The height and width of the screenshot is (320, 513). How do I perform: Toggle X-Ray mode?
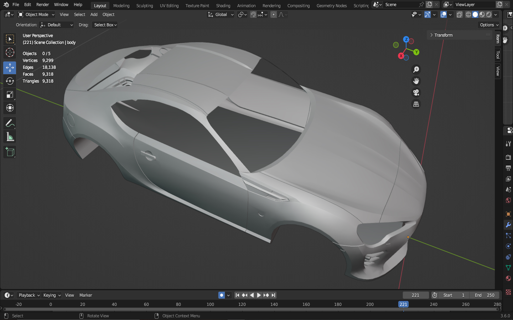(x=460, y=15)
